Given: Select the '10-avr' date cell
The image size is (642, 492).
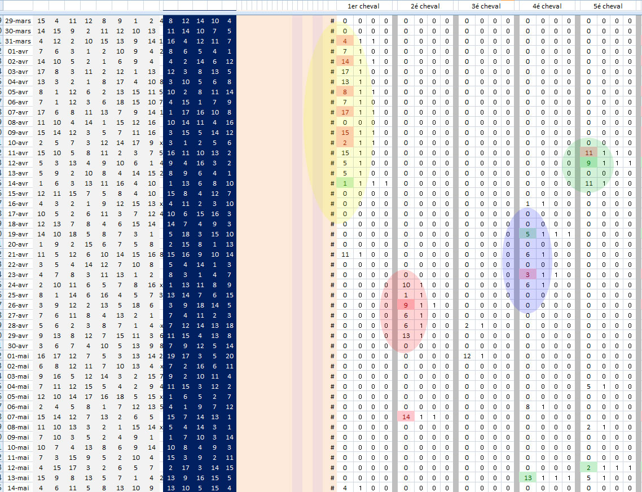Looking at the screenshot, I should (18, 143).
